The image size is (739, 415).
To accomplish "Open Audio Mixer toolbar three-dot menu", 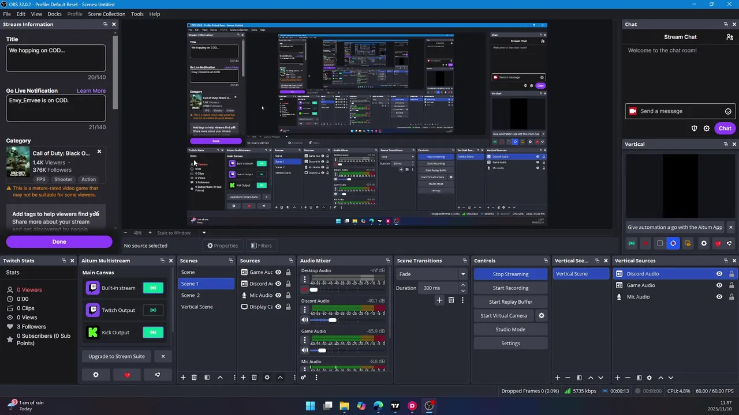I will click(316, 378).
